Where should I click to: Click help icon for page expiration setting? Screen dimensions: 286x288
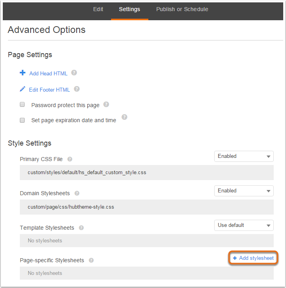point(124,117)
